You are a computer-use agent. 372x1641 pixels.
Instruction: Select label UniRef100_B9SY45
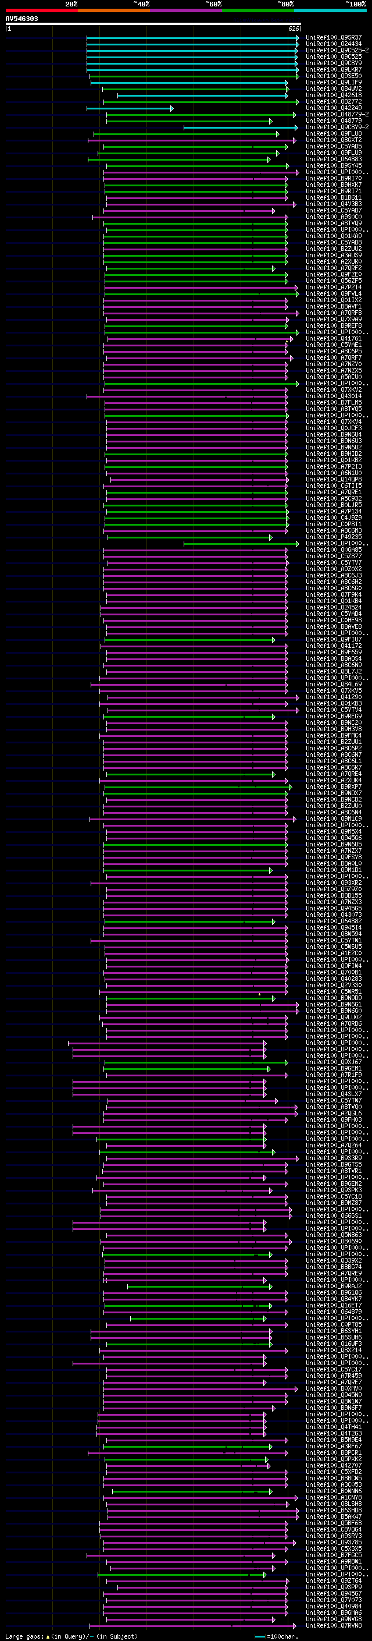[x=334, y=166]
